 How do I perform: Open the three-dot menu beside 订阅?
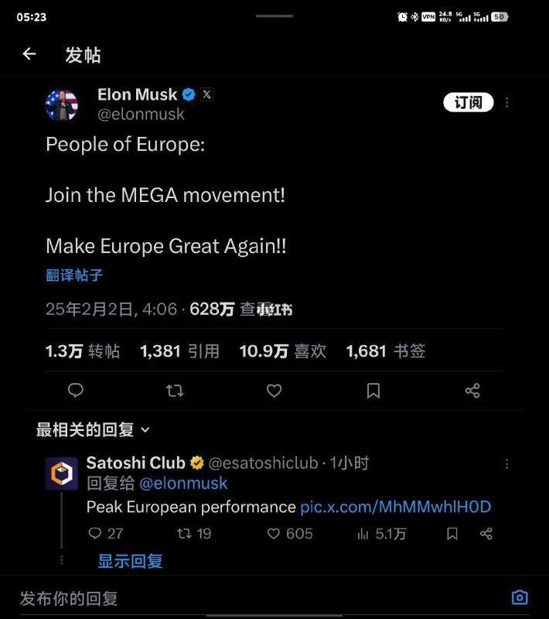506,103
